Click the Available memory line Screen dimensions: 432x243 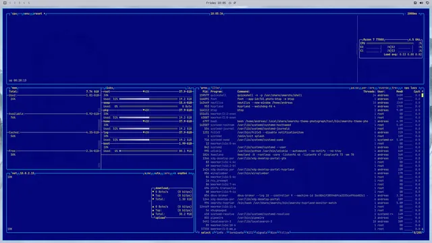pyautogui.click(x=54, y=114)
